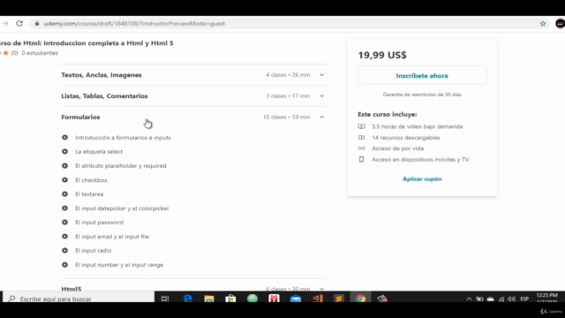Click play icon beside La etiqueta select
This screenshot has width=565, height=318.
click(64, 151)
